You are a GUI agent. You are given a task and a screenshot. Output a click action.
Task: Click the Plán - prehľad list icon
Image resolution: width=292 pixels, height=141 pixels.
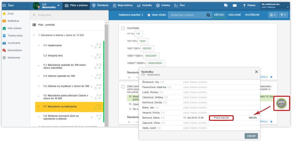tap(34, 25)
